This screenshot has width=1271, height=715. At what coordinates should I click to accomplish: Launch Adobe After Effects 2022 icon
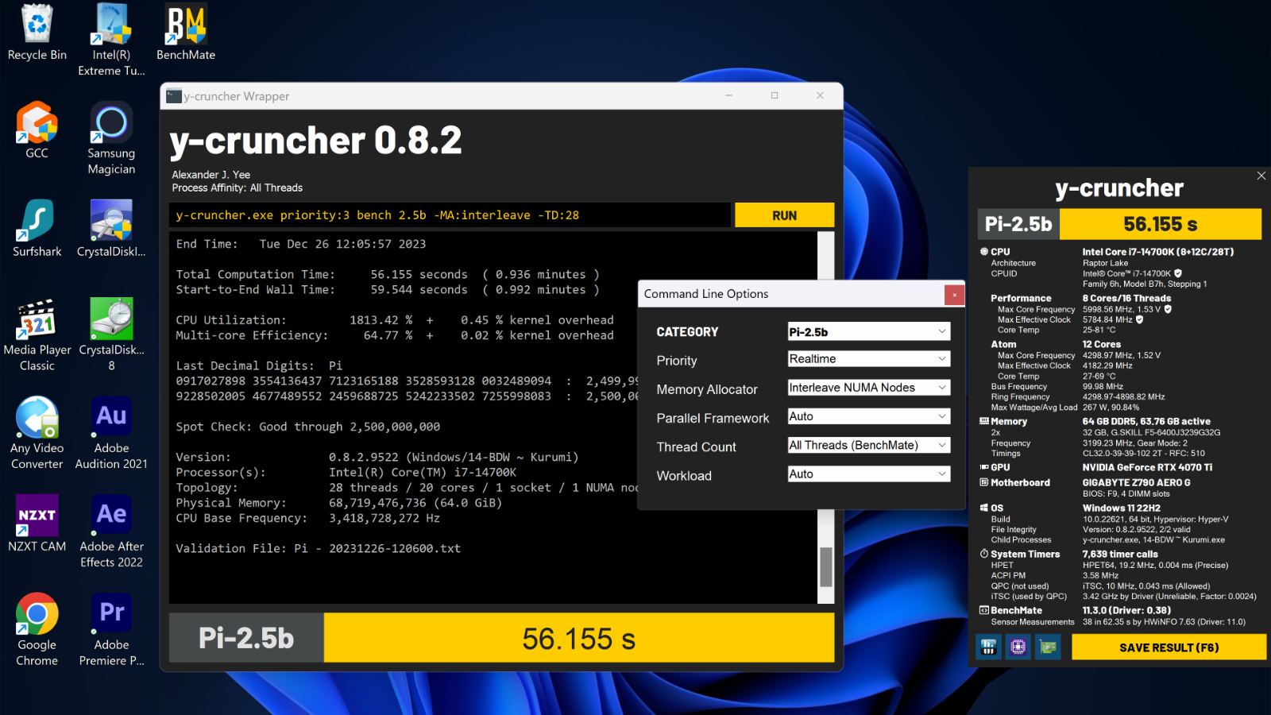(111, 532)
